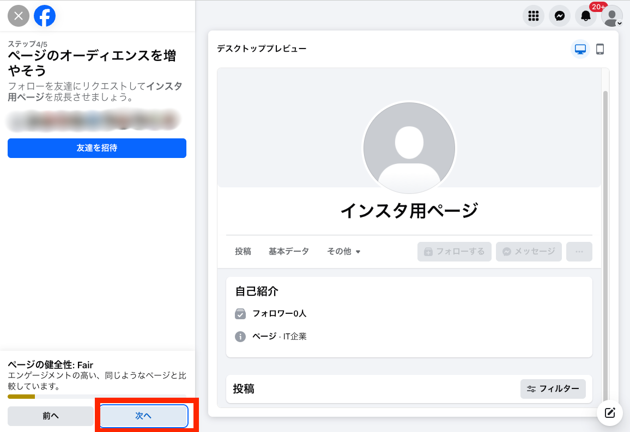
Task: Expand the その他 dropdown in the page tabs
Action: [343, 251]
